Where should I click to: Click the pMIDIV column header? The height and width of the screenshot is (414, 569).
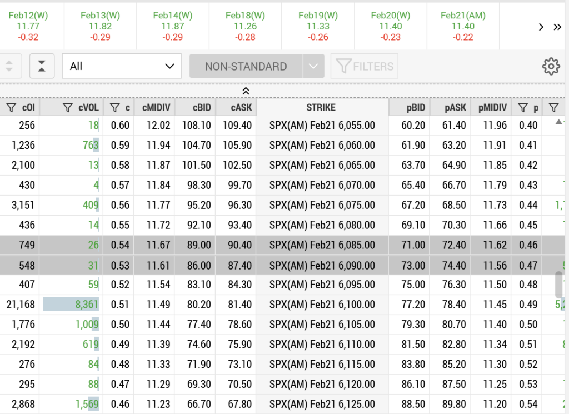click(x=491, y=108)
